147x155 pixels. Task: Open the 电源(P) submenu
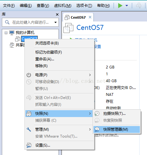(59, 75)
